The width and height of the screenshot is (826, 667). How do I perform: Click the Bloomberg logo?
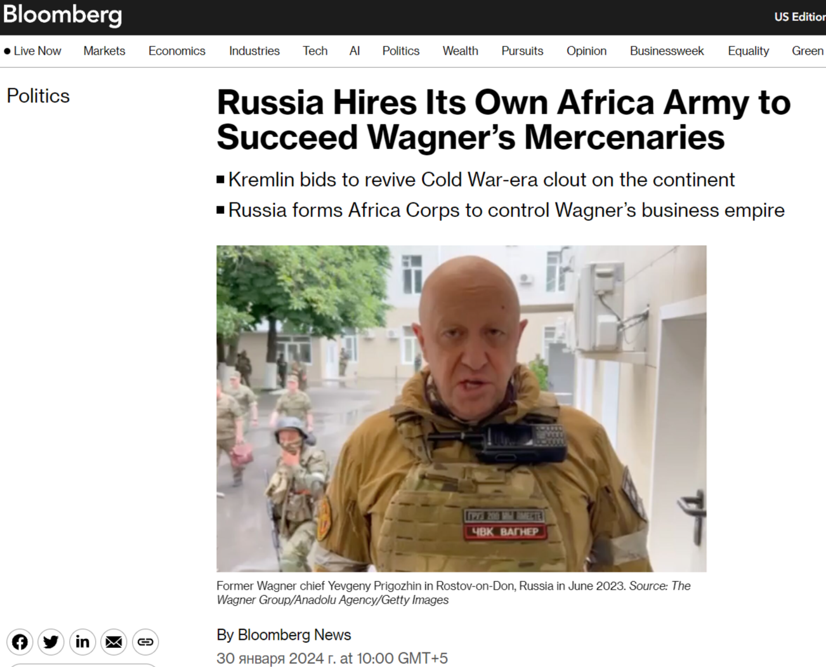(62, 15)
